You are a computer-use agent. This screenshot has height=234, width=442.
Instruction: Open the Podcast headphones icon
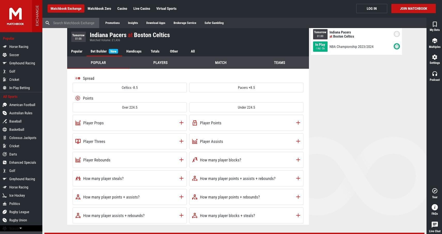435,74
